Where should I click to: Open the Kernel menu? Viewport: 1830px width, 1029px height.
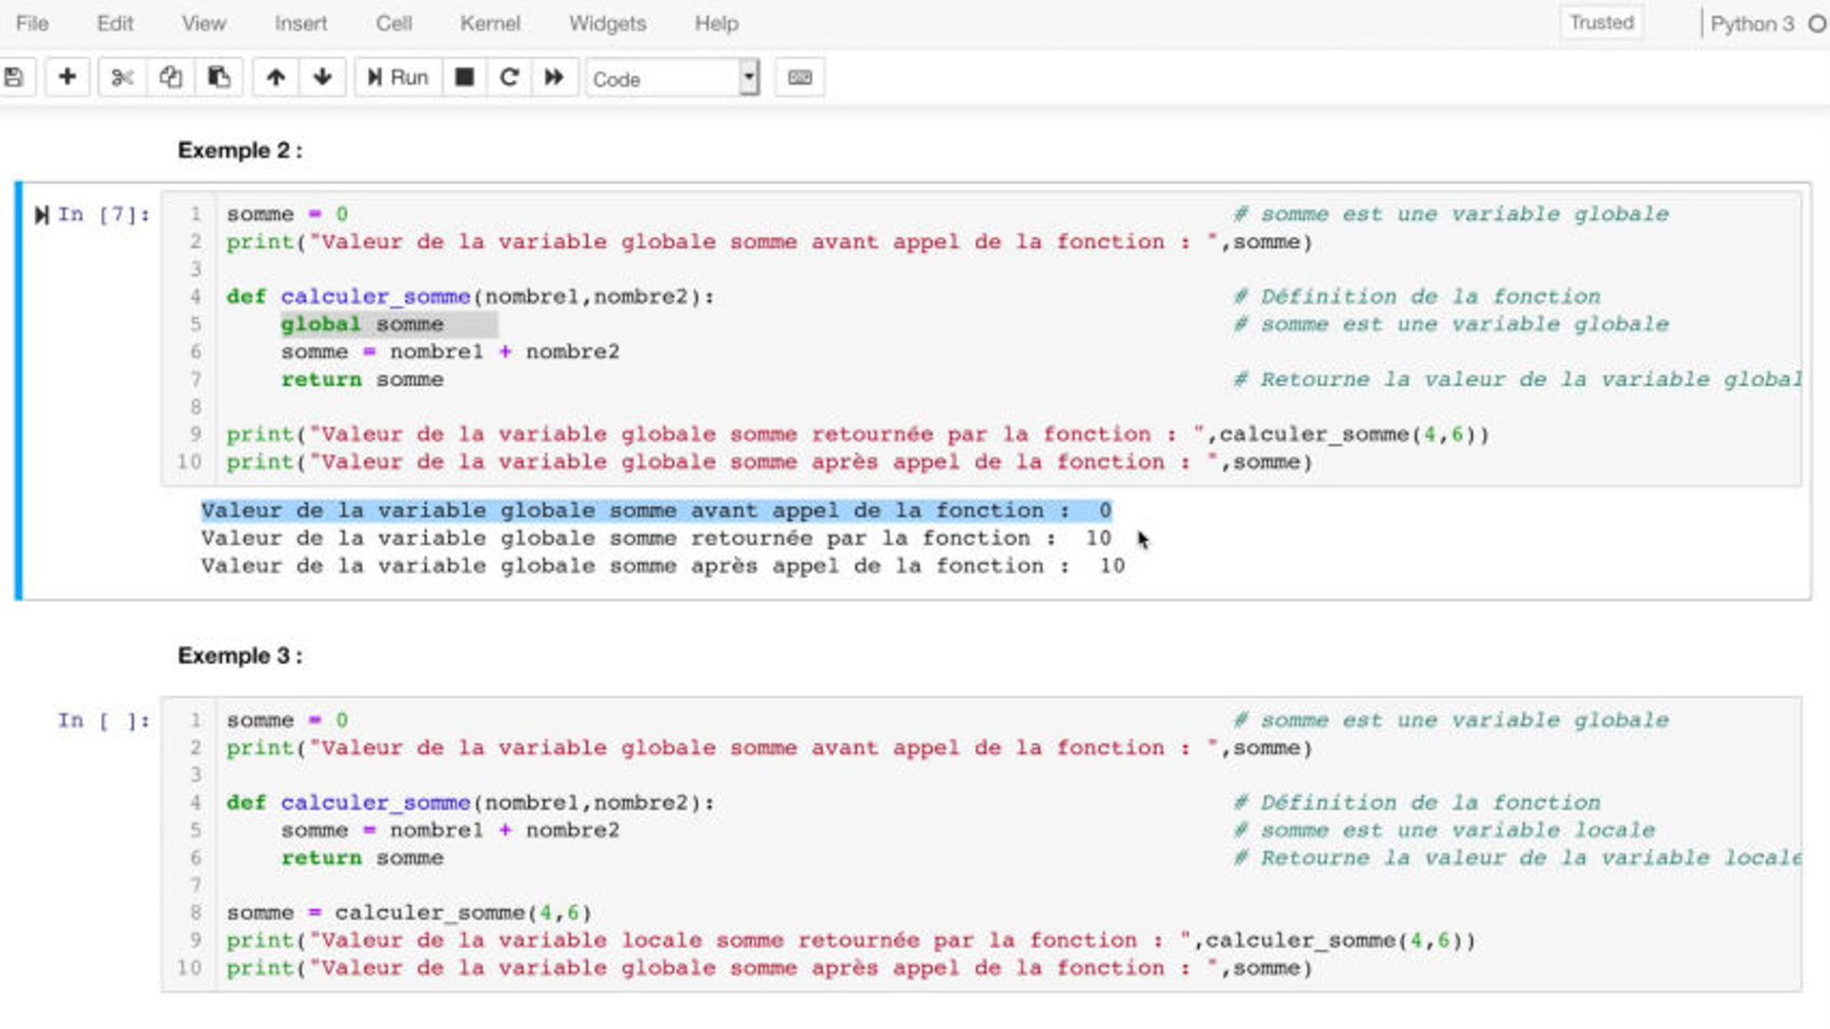point(490,24)
